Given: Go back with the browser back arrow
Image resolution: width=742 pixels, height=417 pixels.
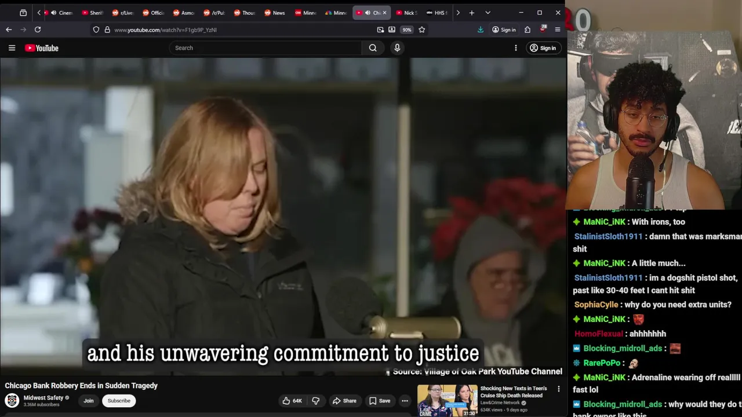Looking at the screenshot, I should (x=9, y=30).
